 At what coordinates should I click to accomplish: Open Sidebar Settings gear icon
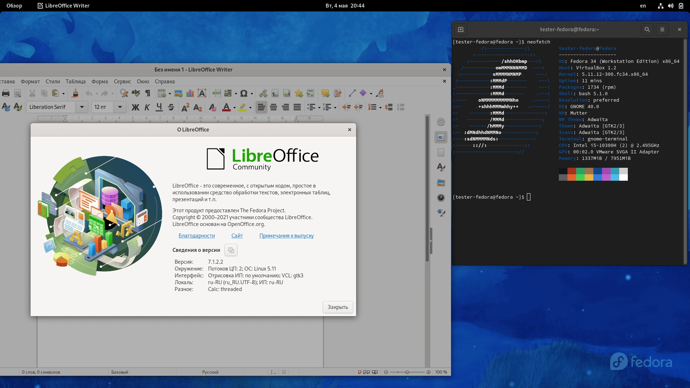441,122
